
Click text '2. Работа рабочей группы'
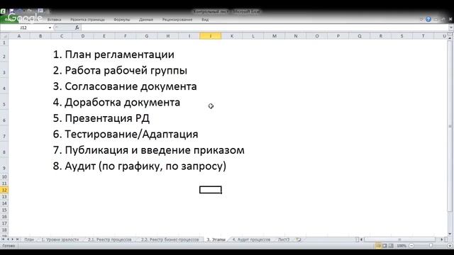click(120, 70)
